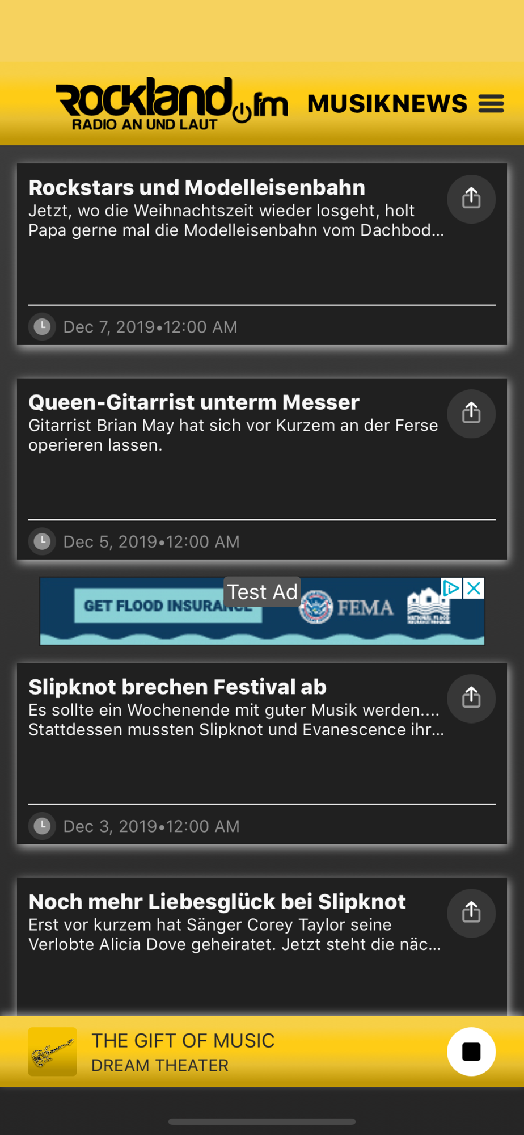Open Slipknot brechen Festival ab headline
The image size is (524, 1135).
click(x=178, y=687)
